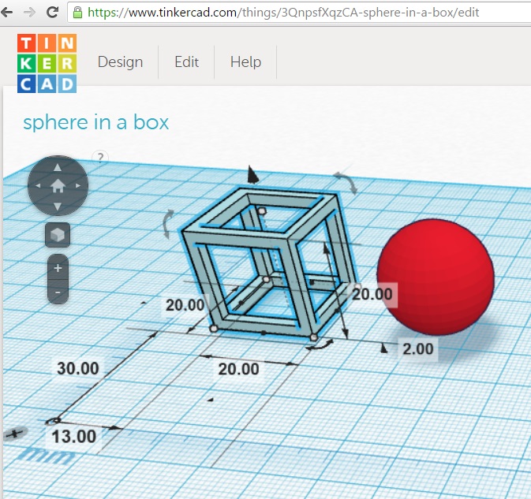This screenshot has height=499, width=531.
Task: Zoom out with the minus button
Action: (x=58, y=292)
